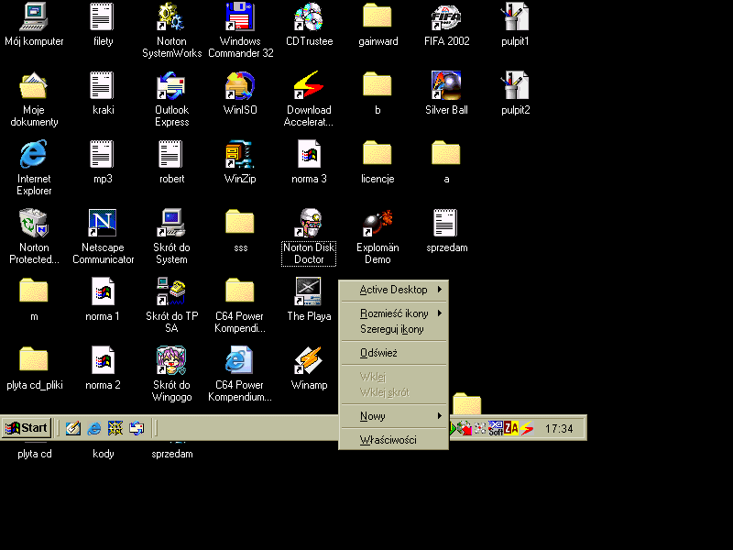Image resolution: width=733 pixels, height=550 pixels.
Task: Launch FIFA 2002 from desktop
Action: pos(446,16)
